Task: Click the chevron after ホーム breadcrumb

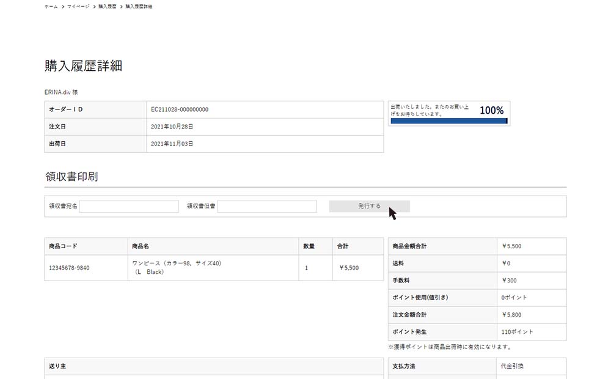Action: pos(63,6)
